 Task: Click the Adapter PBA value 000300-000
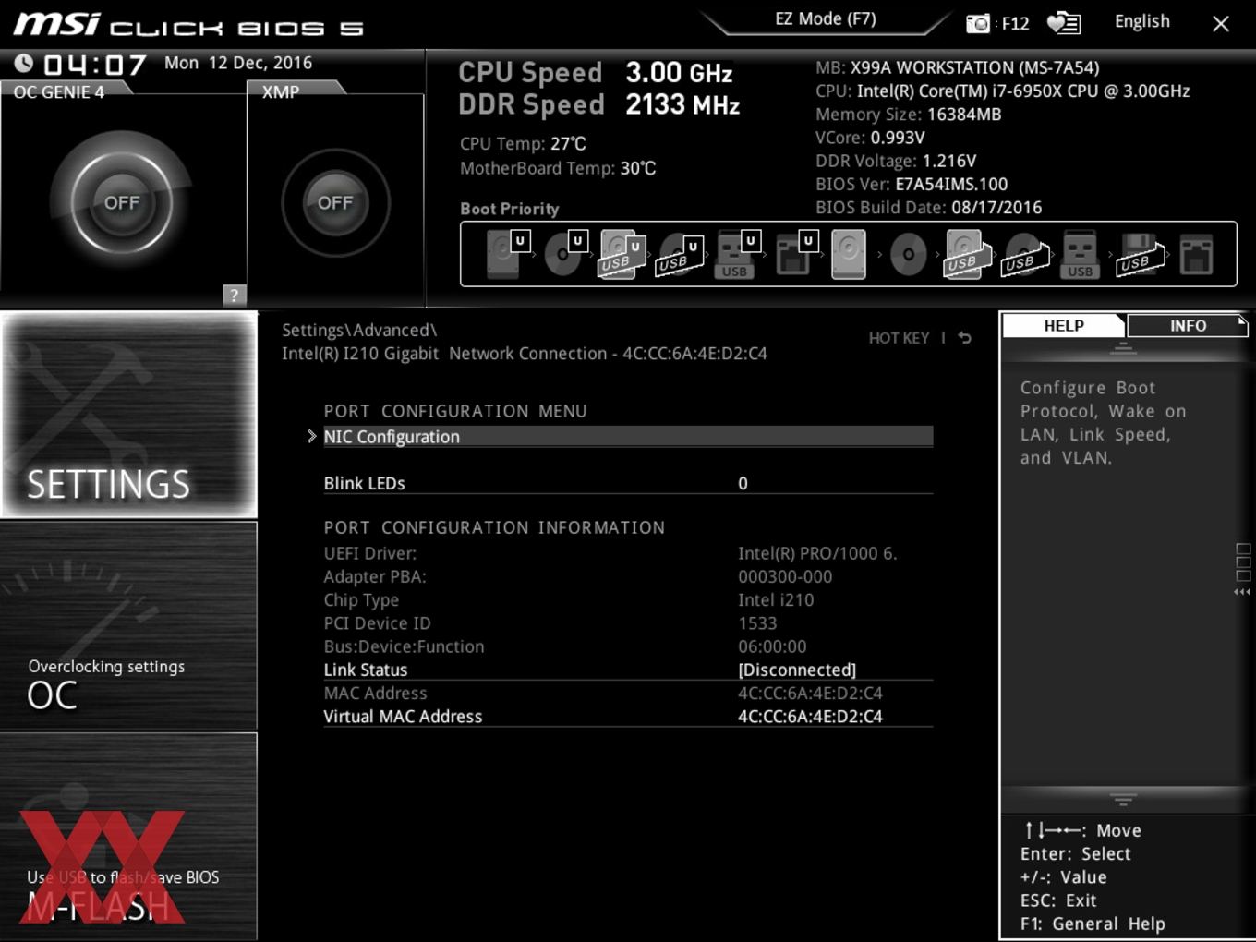point(785,576)
